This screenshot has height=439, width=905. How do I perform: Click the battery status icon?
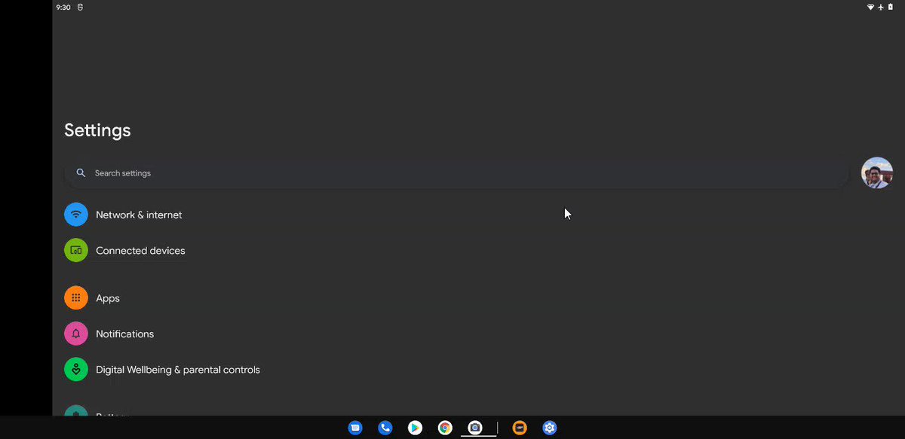(891, 7)
